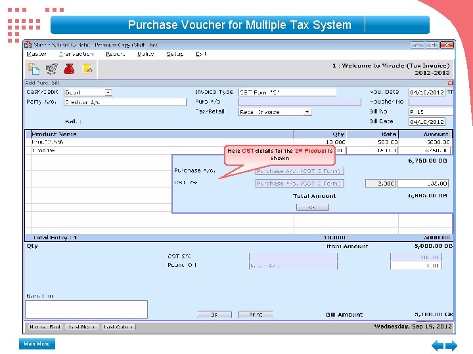
Task: Click the Last Menu status button
Action: click(x=82, y=327)
